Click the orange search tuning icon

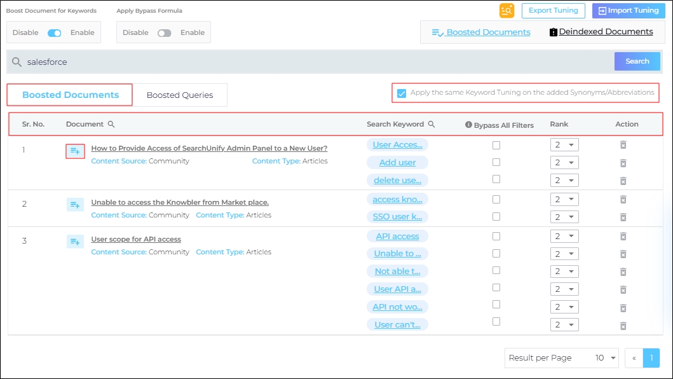click(x=506, y=10)
